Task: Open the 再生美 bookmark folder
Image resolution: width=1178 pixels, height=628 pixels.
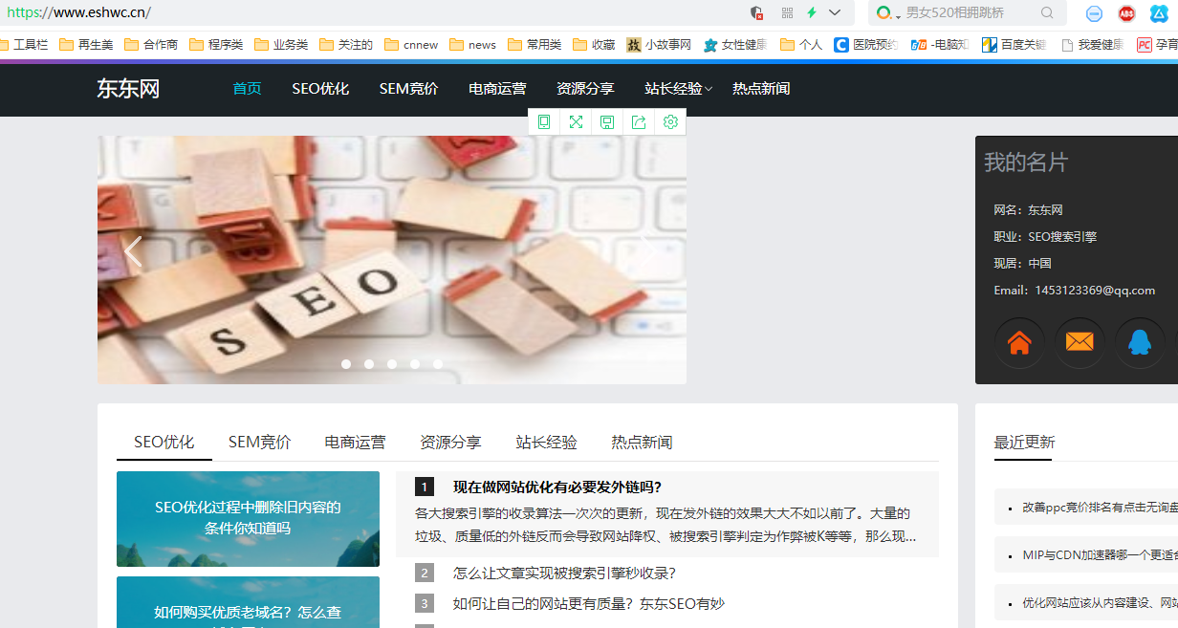Action: tap(86, 45)
